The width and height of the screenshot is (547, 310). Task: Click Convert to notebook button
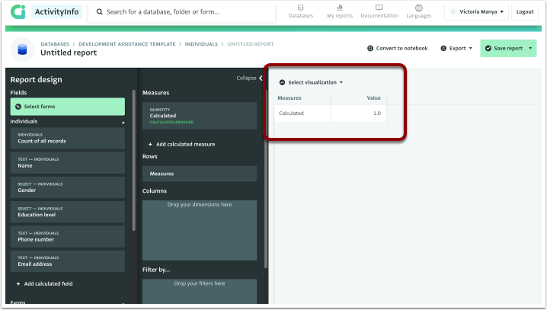tap(398, 49)
